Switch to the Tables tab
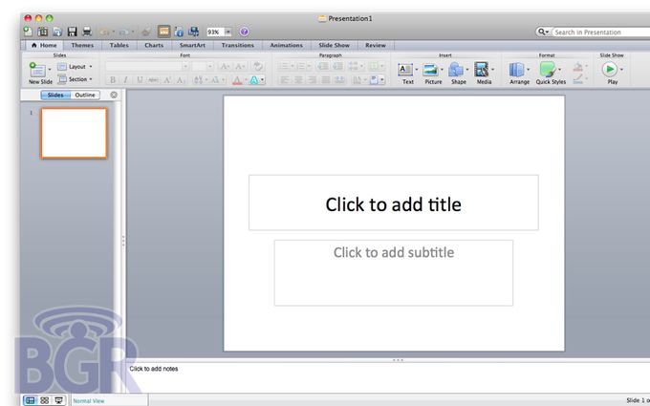 pos(119,45)
